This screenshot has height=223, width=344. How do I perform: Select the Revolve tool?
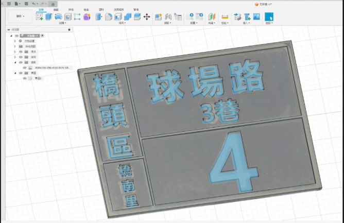point(58,16)
